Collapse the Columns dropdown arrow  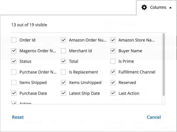[x=170, y=8]
